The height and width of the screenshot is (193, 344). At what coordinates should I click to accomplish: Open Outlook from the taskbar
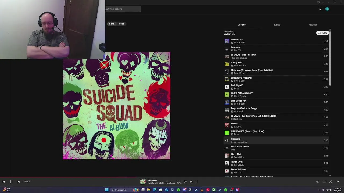[166, 190]
